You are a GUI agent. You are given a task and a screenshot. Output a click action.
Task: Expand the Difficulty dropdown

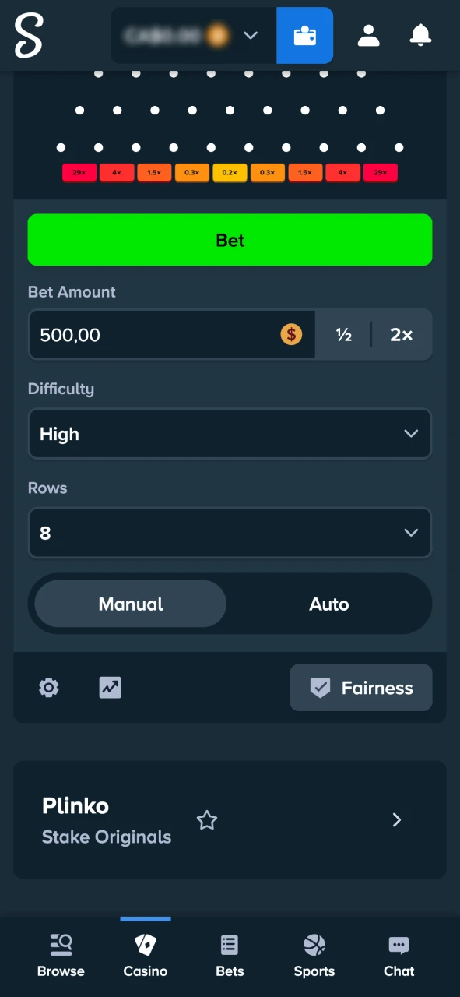(x=230, y=434)
